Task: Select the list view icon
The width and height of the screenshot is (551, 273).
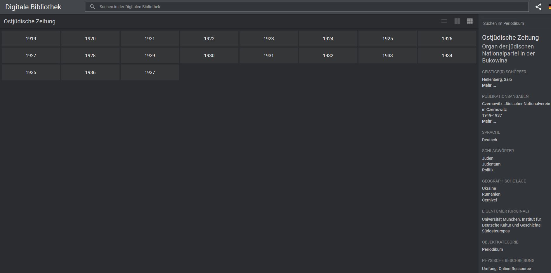Action: tap(444, 21)
